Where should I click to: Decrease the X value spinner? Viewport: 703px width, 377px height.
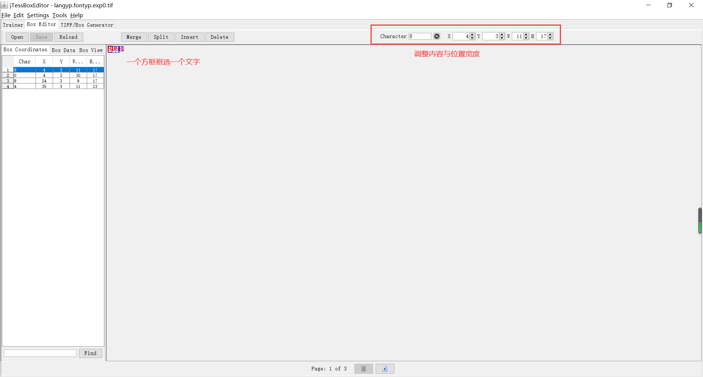click(472, 38)
